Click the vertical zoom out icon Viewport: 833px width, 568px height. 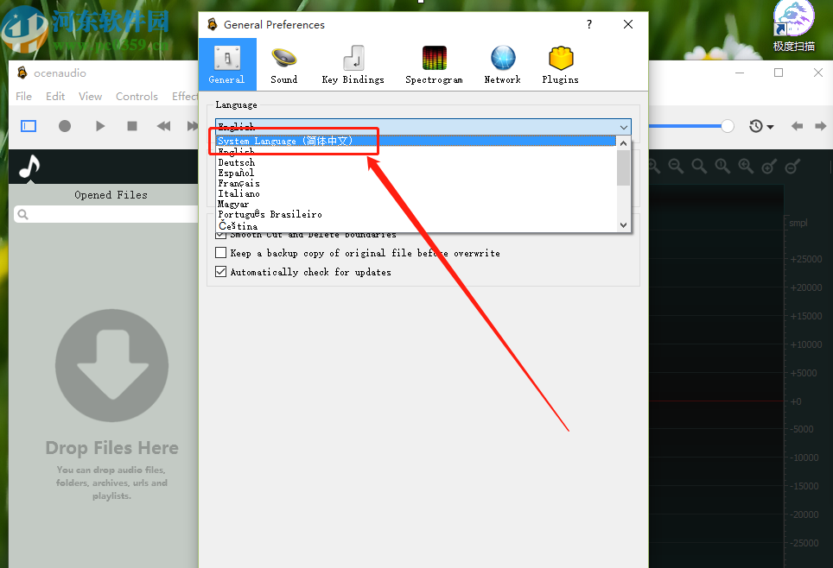792,166
